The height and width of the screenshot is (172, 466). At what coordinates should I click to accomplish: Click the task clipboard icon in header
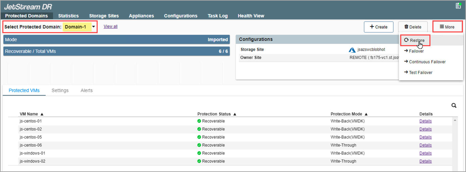pyautogui.click(x=458, y=6)
